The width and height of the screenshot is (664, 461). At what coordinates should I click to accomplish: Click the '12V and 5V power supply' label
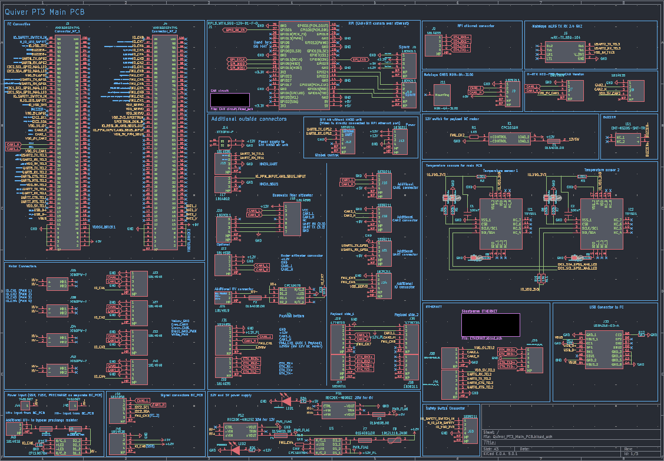pyautogui.click(x=231, y=396)
